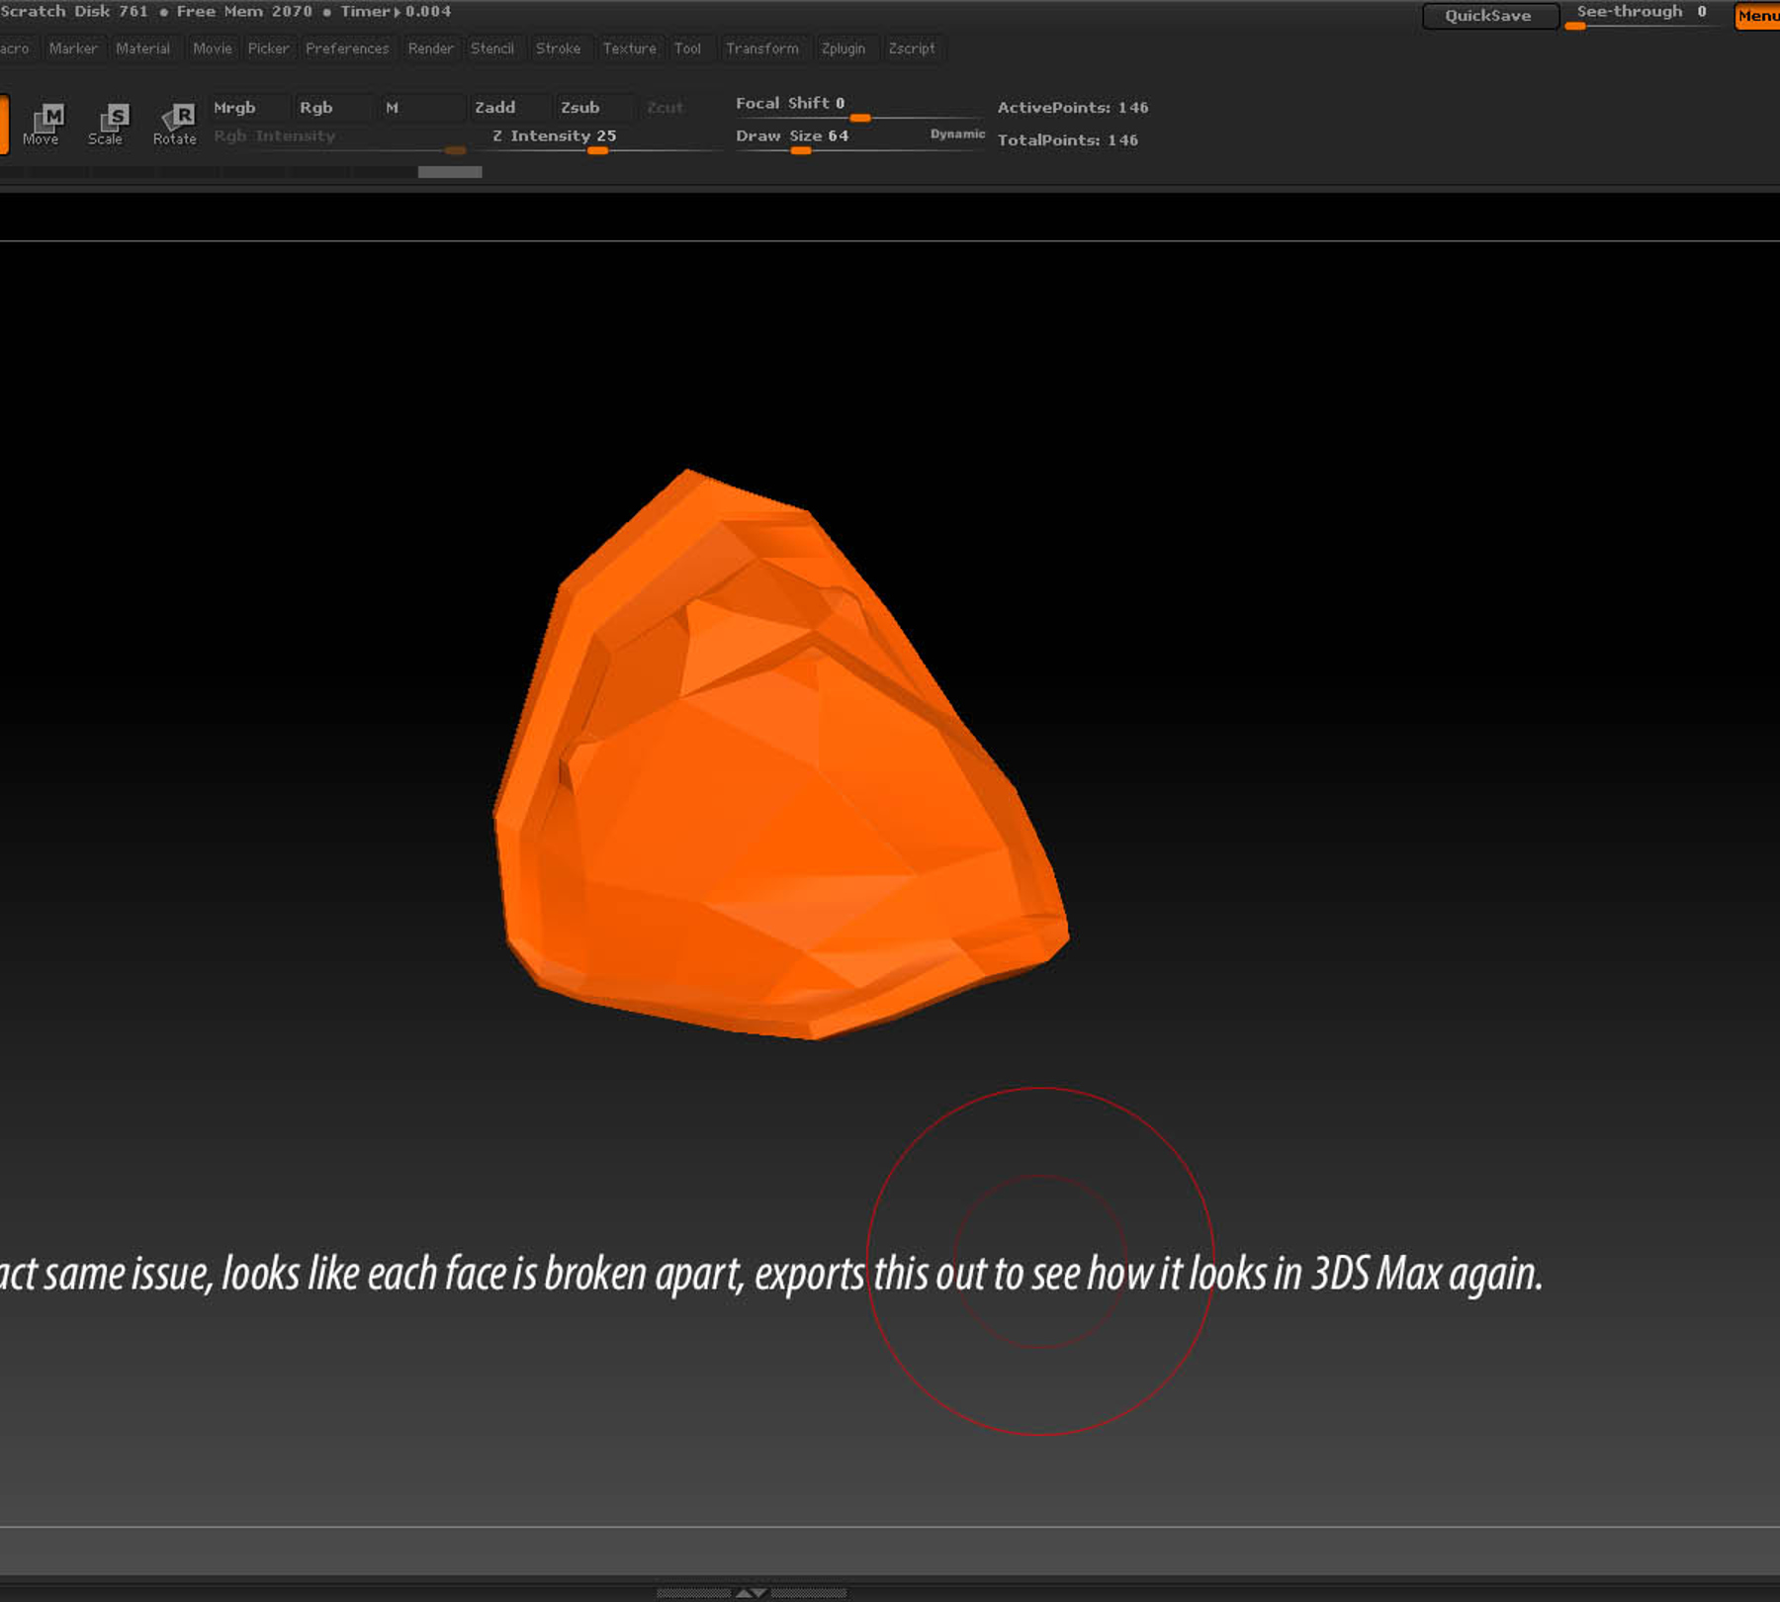The image size is (1780, 1602).
Task: Open the Preferences menu
Action: click(347, 47)
